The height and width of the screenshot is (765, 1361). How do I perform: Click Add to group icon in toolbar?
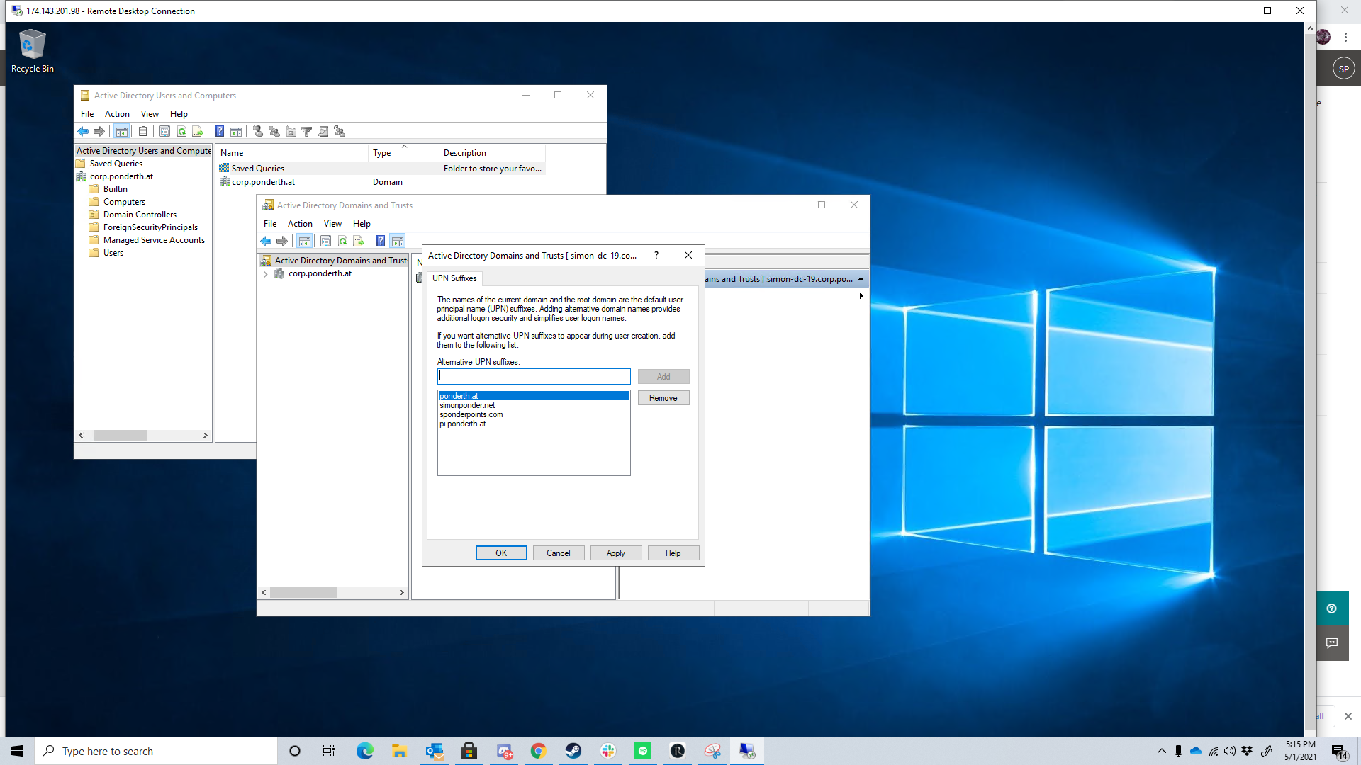[x=340, y=132]
